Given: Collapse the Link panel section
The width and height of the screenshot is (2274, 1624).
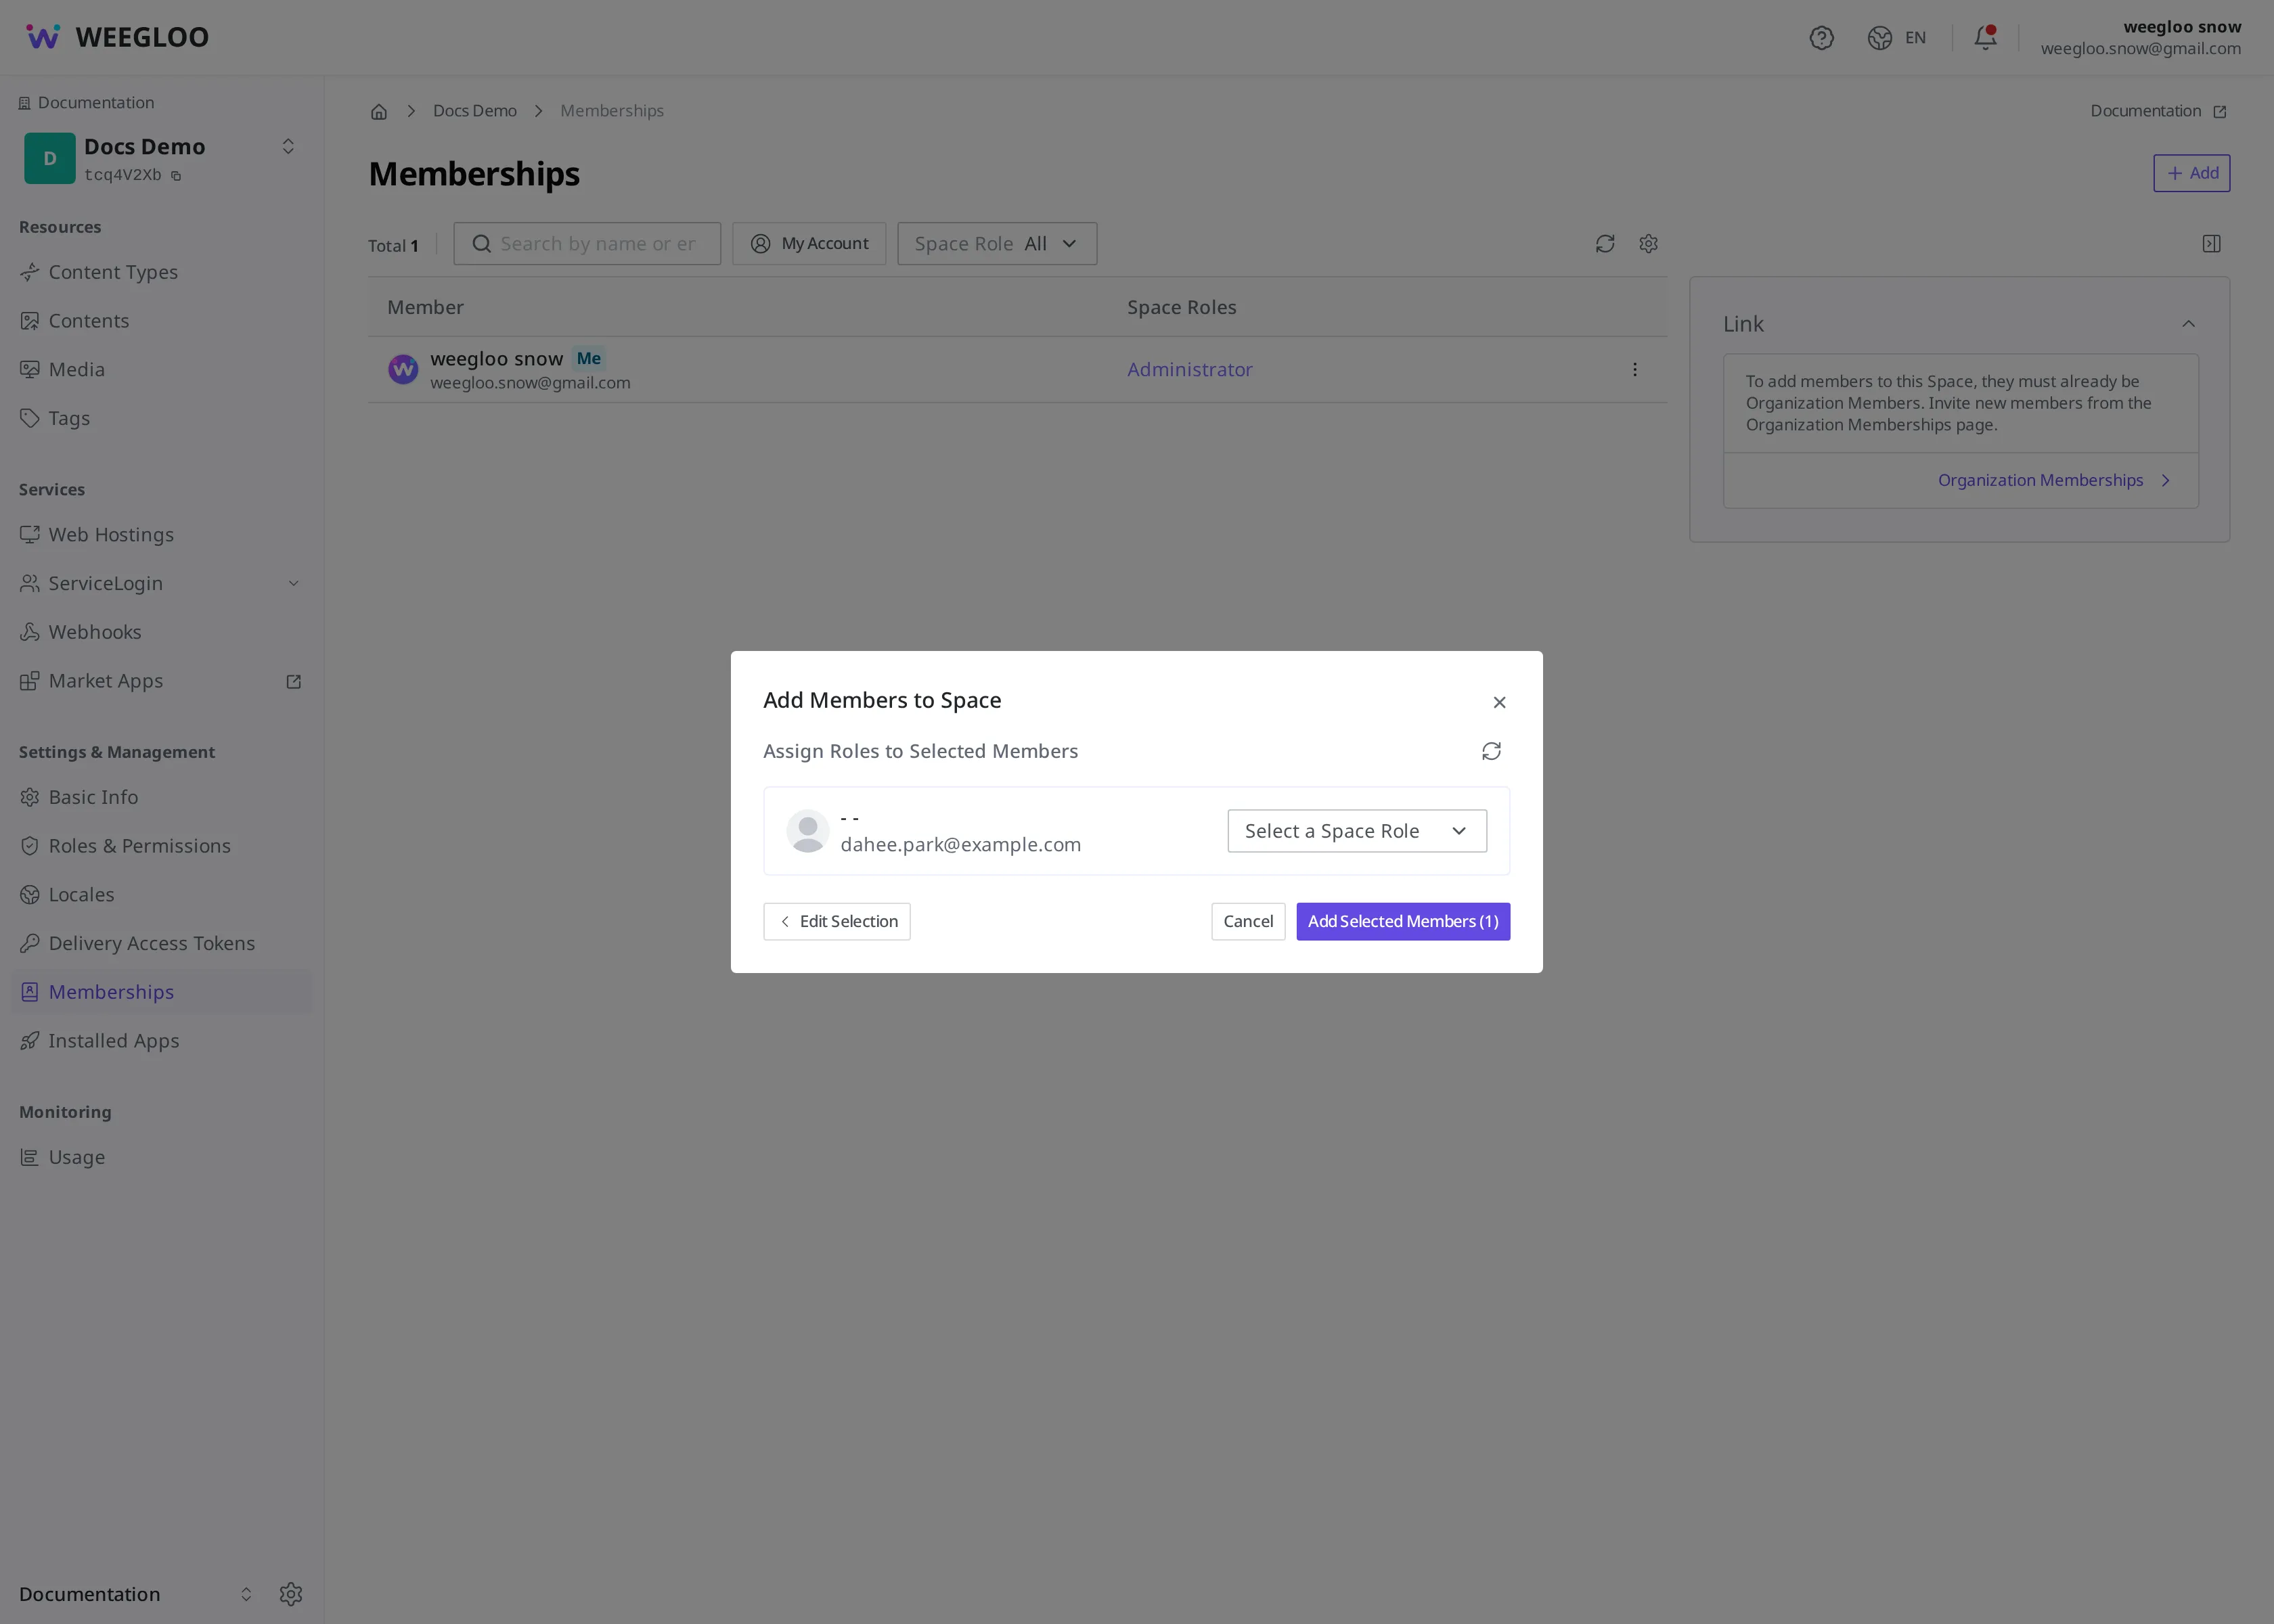Looking at the screenshot, I should point(2188,324).
